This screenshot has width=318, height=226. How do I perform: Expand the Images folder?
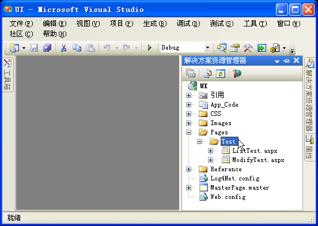click(188, 123)
